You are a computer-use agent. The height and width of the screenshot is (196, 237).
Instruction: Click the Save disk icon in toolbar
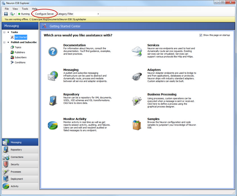tap(6, 14)
